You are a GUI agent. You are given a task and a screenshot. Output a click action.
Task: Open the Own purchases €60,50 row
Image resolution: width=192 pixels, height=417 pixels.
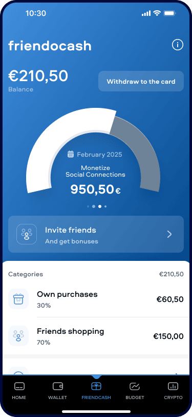[x=96, y=299]
